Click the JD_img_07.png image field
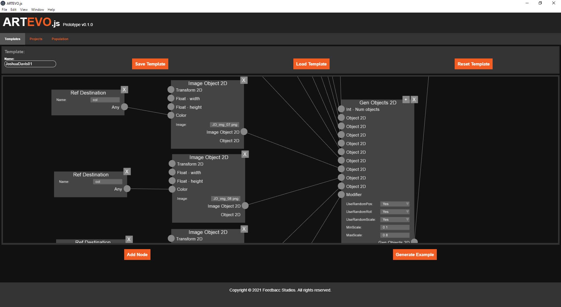This screenshot has height=307, width=561. (225, 125)
